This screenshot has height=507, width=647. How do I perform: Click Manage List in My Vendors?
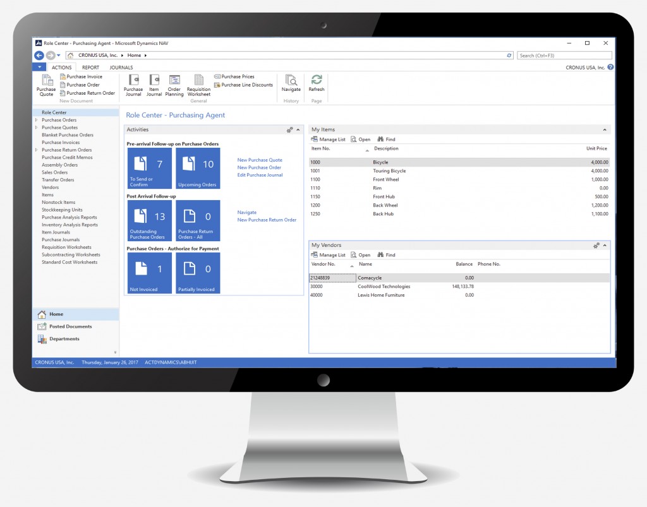tap(328, 254)
